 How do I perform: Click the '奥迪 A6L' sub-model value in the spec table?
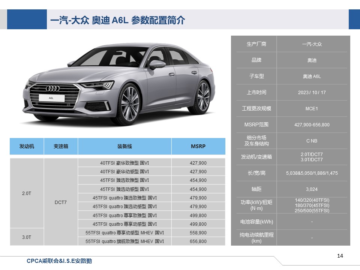pos(312,76)
